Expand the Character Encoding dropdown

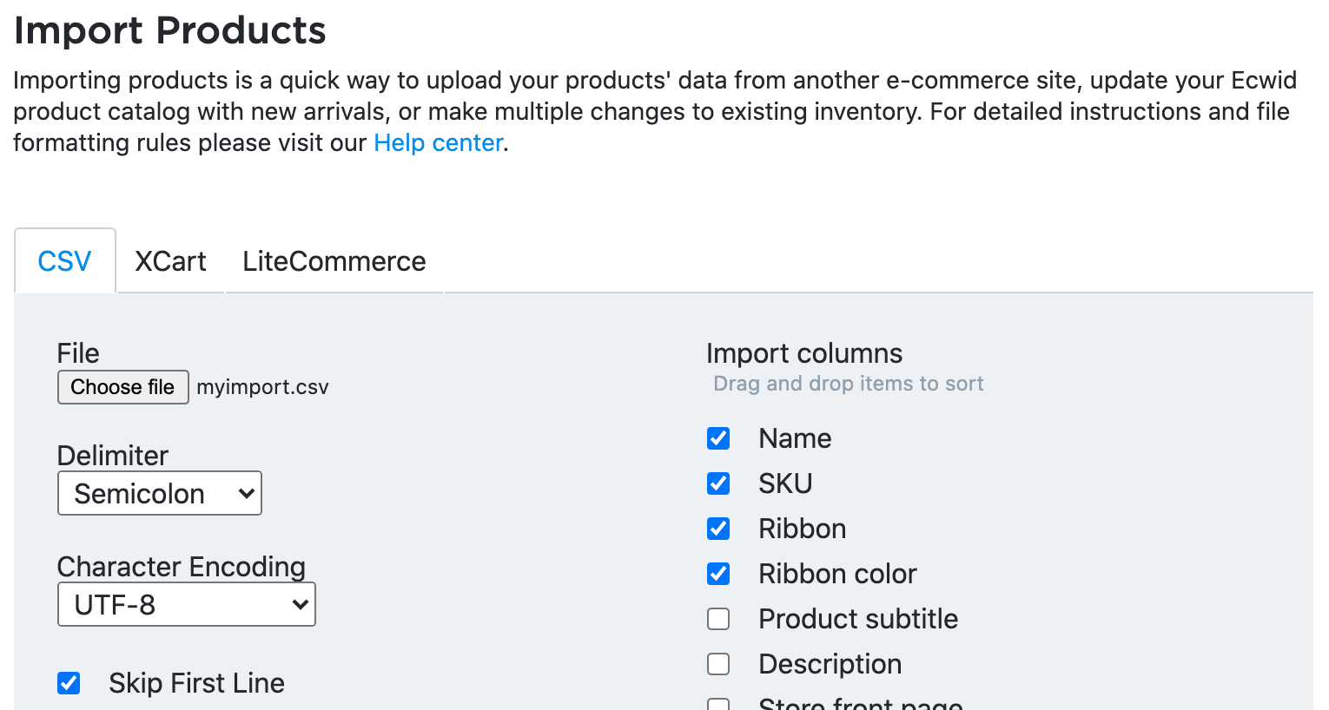pos(187,604)
